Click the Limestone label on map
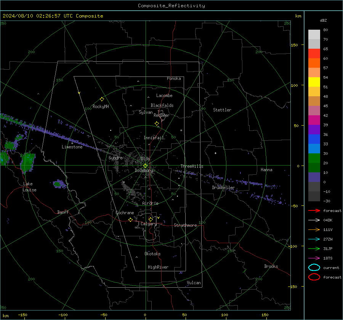This screenshot has height=320, width=343. point(72,147)
